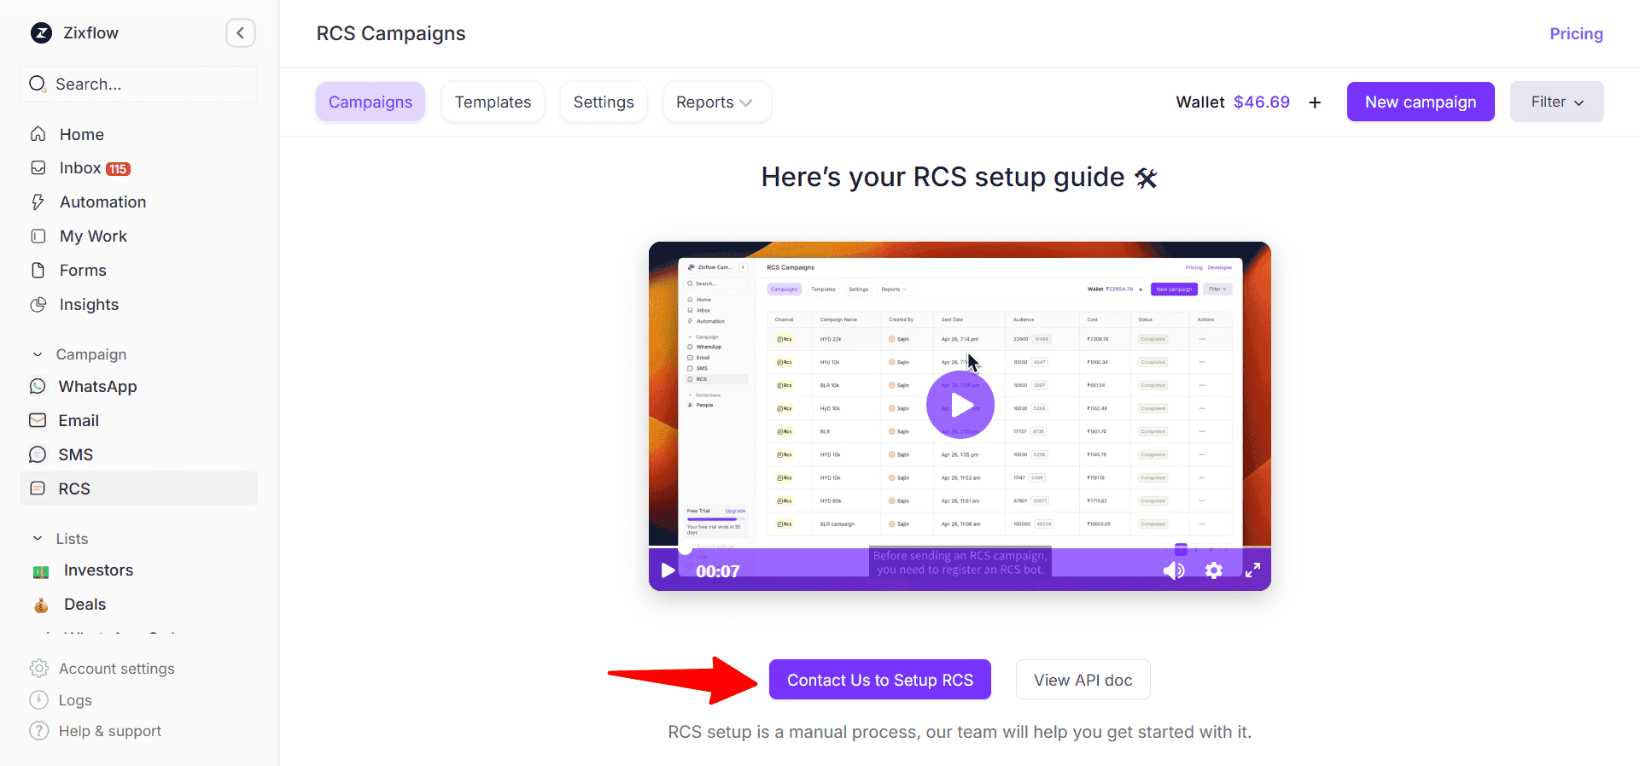This screenshot has width=1640, height=766.
Task: Click the search magnifier icon
Action: tap(38, 84)
